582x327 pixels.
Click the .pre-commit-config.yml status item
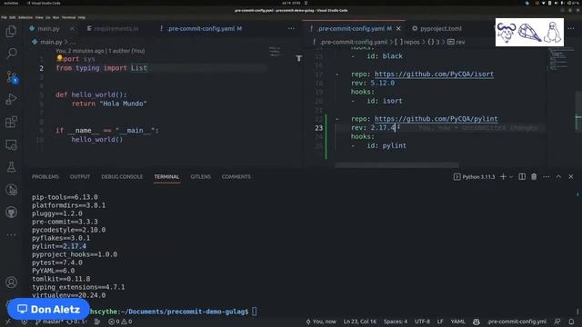coord(517,322)
